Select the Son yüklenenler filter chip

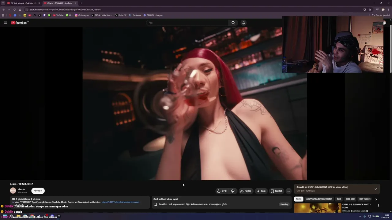point(365,199)
